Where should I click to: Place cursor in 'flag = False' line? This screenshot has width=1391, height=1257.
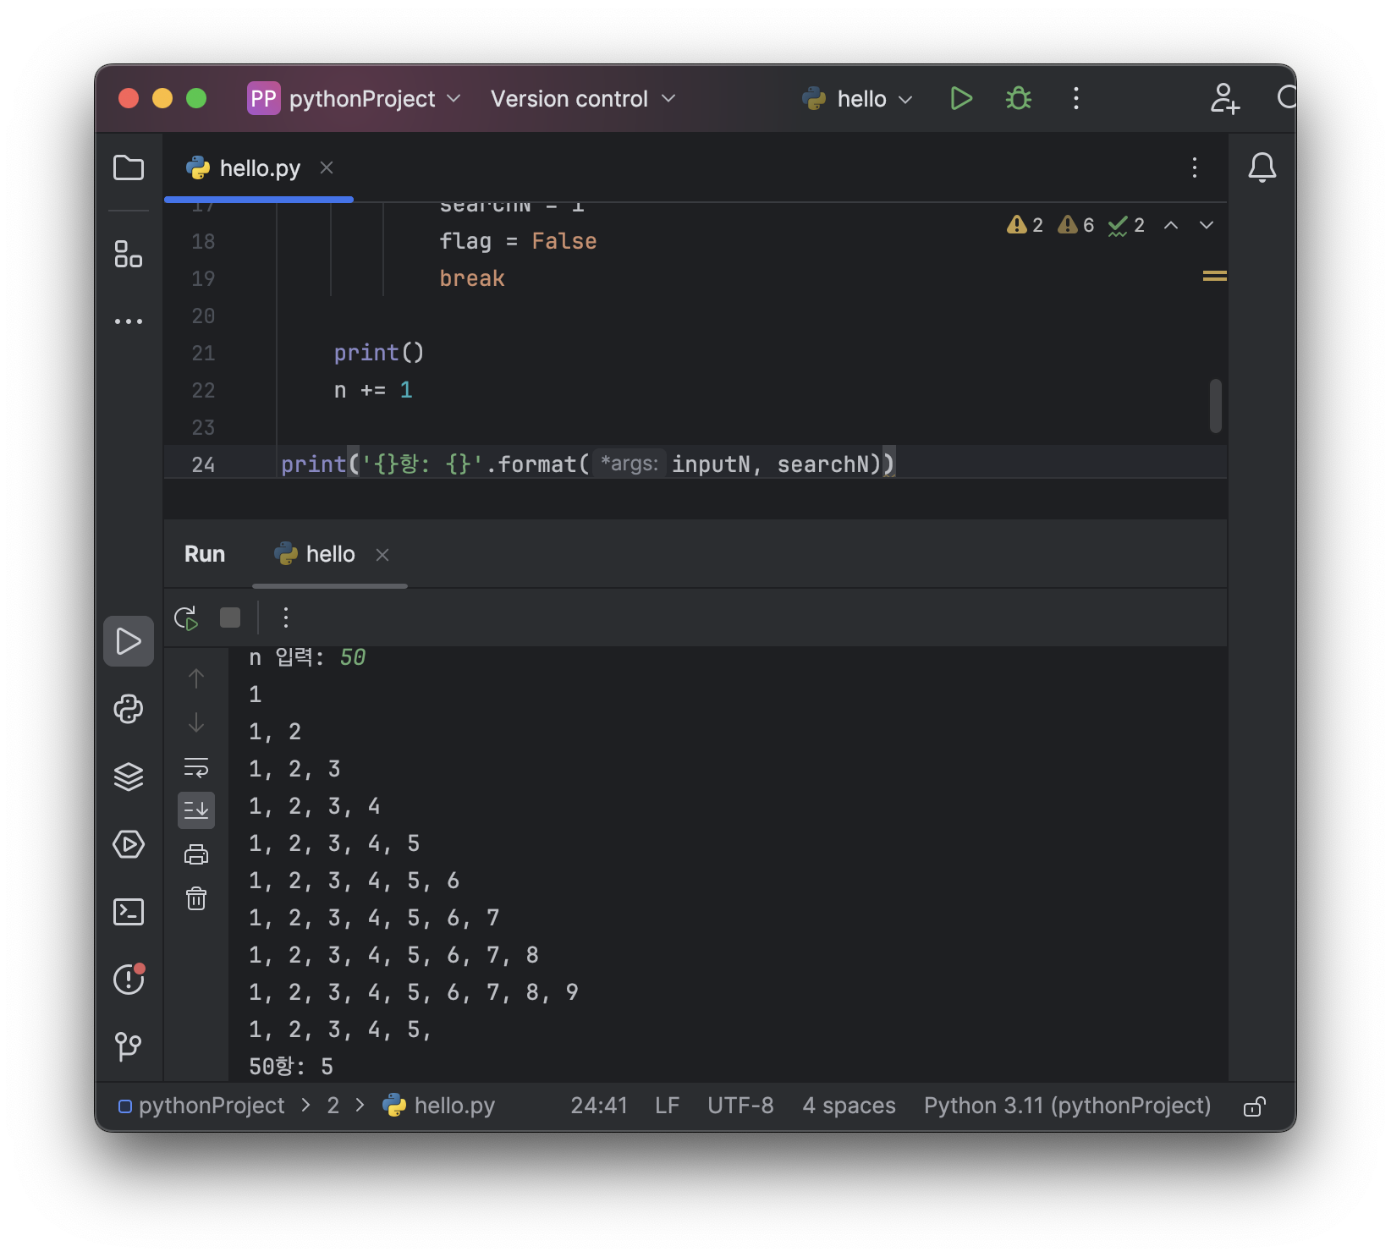coord(518,241)
